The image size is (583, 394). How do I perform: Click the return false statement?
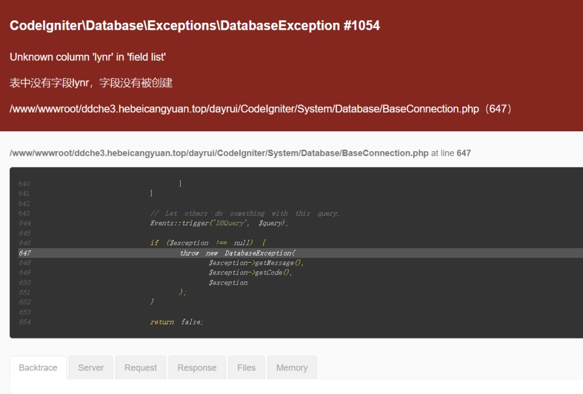[x=177, y=322]
